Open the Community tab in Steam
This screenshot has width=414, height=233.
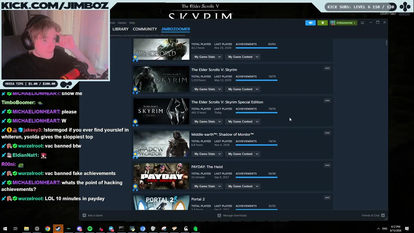pos(145,29)
